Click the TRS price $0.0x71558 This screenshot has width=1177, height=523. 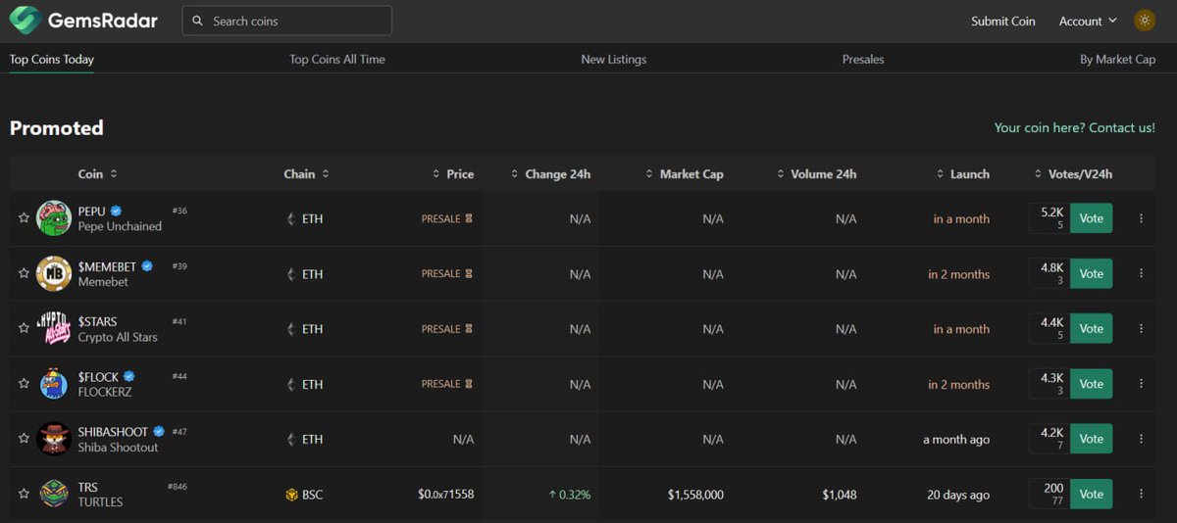click(446, 495)
